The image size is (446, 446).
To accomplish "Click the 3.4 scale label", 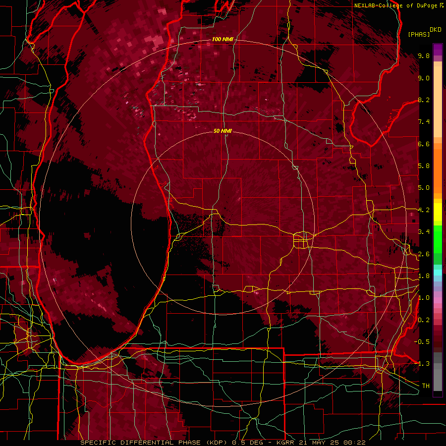I will point(424,232).
